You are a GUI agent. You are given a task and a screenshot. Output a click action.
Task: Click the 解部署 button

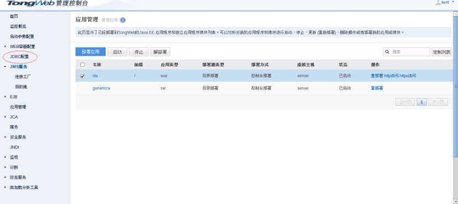tap(160, 52)
